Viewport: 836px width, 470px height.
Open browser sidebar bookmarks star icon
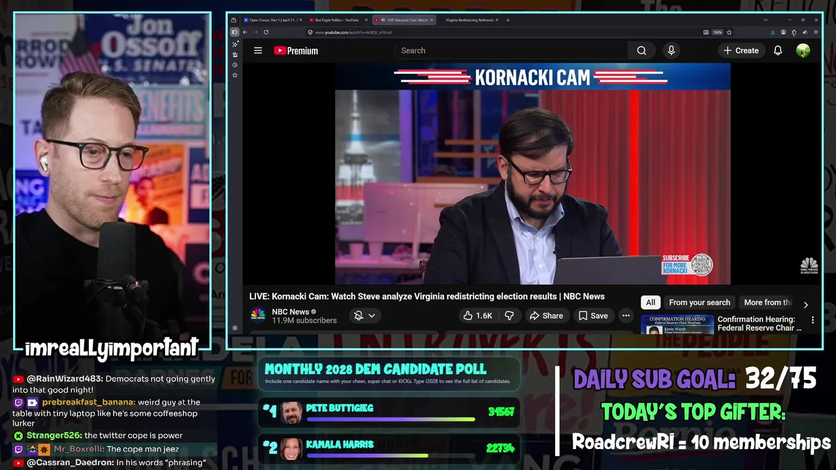[x=235, y=75]
